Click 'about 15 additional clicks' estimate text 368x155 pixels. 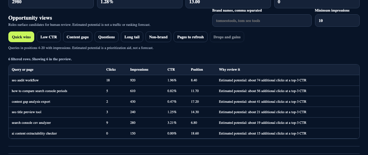coord(266,133)
